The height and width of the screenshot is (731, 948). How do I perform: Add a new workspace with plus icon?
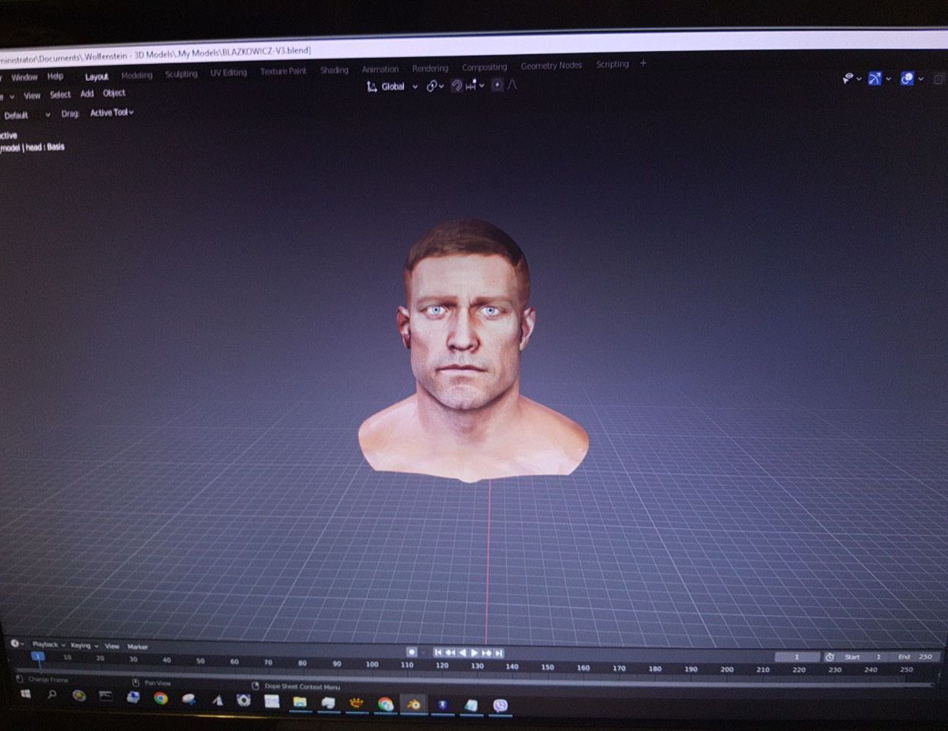tap(643, 63)
